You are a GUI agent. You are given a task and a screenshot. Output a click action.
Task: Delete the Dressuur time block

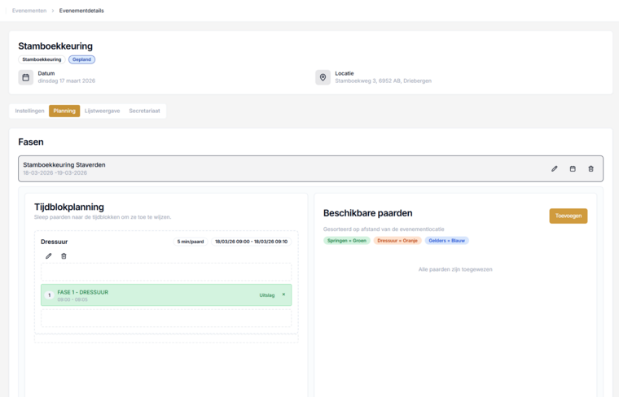(x=64, y=256)
